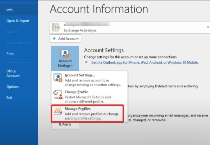Click the text 'Restart Microsoft Outlook and'

pos(87,97)
